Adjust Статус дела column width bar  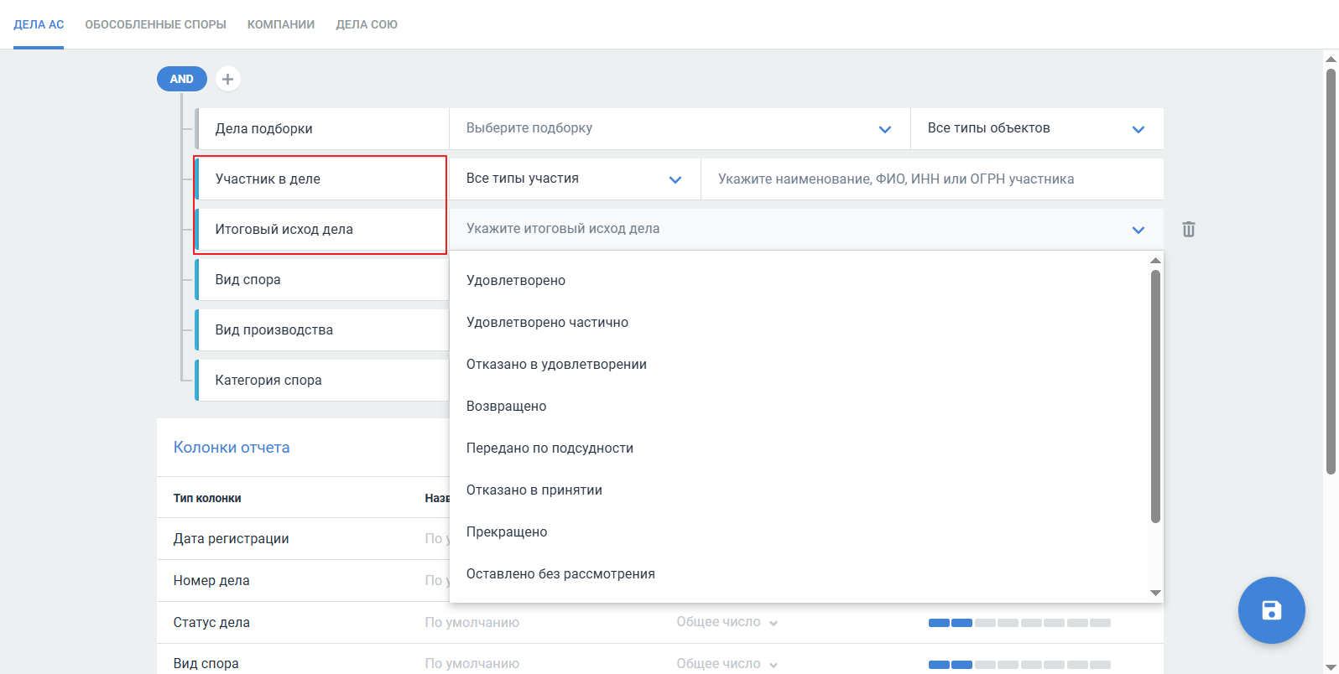[1019, 623]
